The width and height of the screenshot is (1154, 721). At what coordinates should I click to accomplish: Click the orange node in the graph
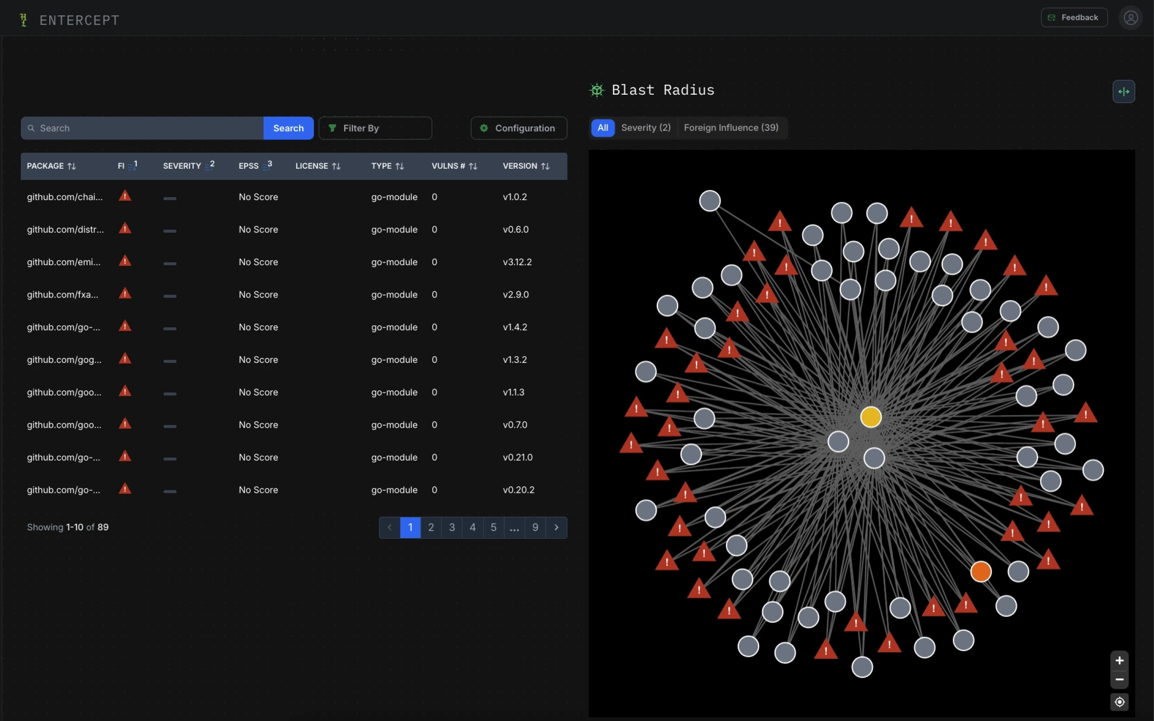coord(980,571)
